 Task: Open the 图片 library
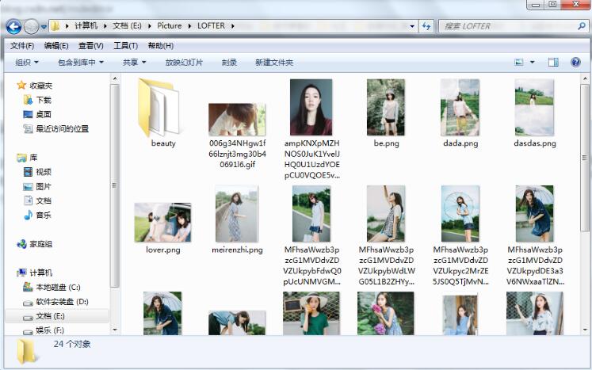click(x=44, y=186)
